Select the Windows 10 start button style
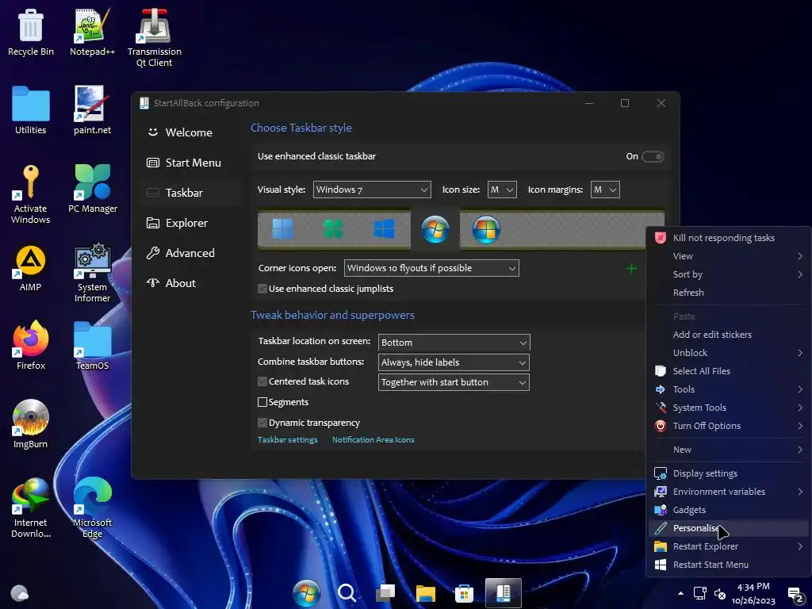The height and width of the screenshot is (609, 812). (384, 228)
